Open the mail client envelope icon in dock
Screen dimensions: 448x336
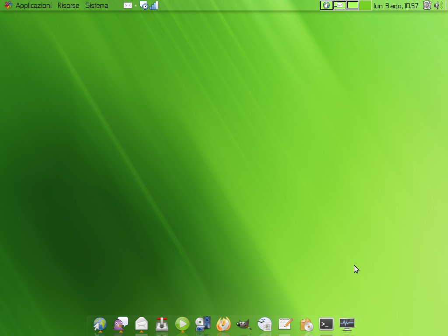point(141,324)
